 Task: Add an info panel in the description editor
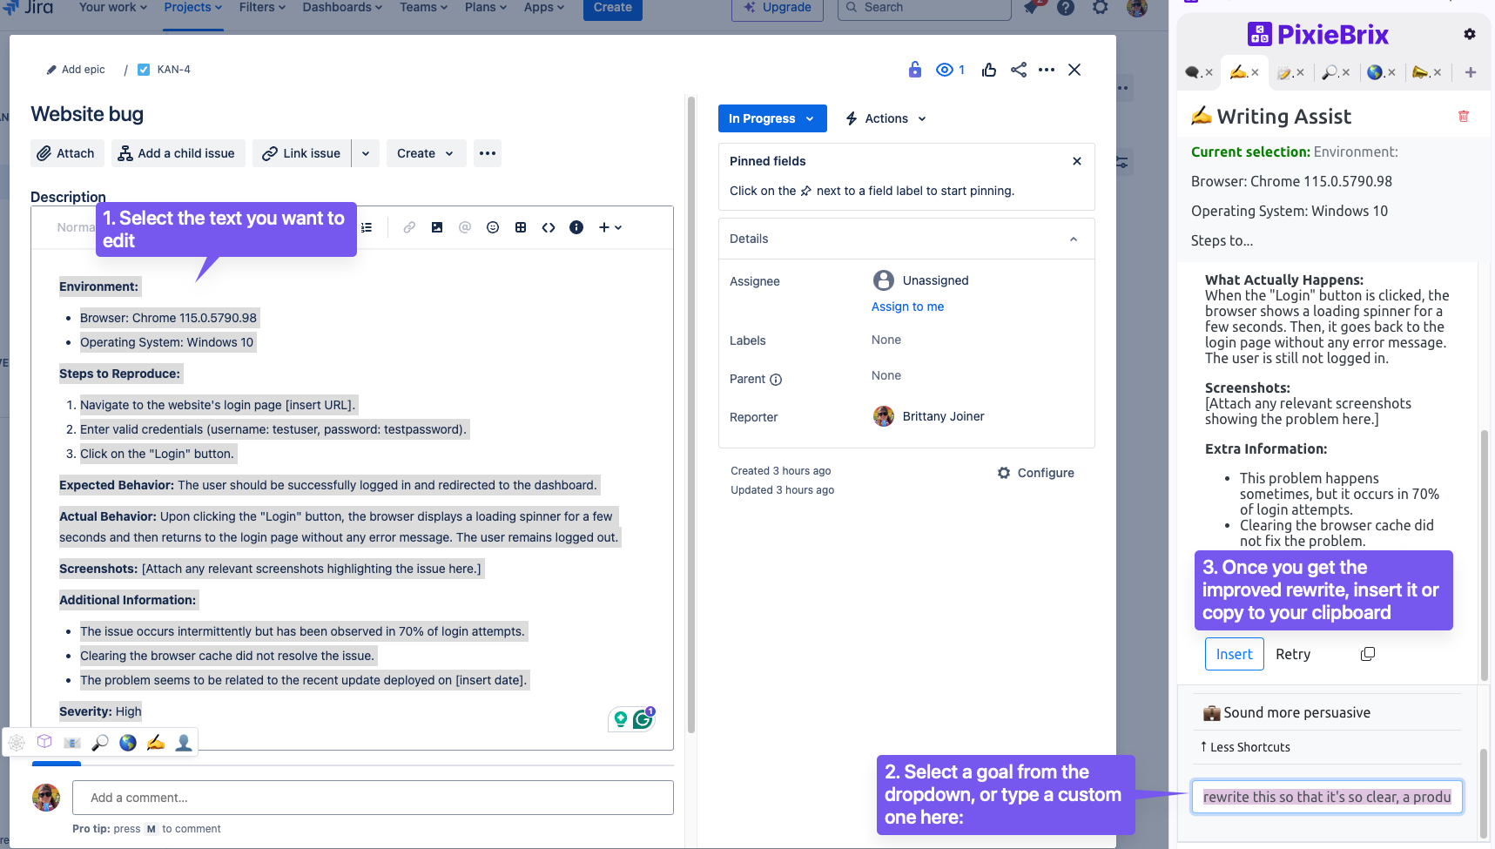pyautogui.click(x=576, y=227)
